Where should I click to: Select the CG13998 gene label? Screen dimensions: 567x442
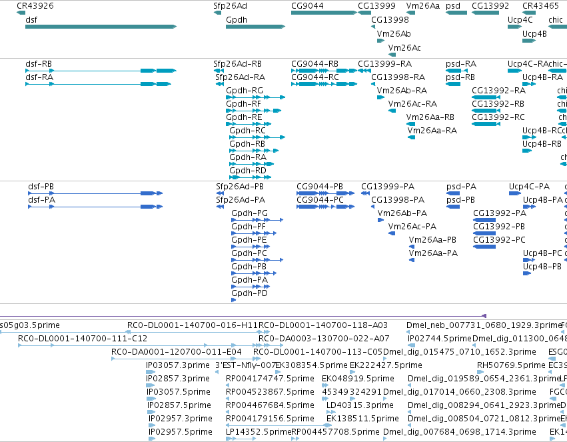[x=390, y=20]
